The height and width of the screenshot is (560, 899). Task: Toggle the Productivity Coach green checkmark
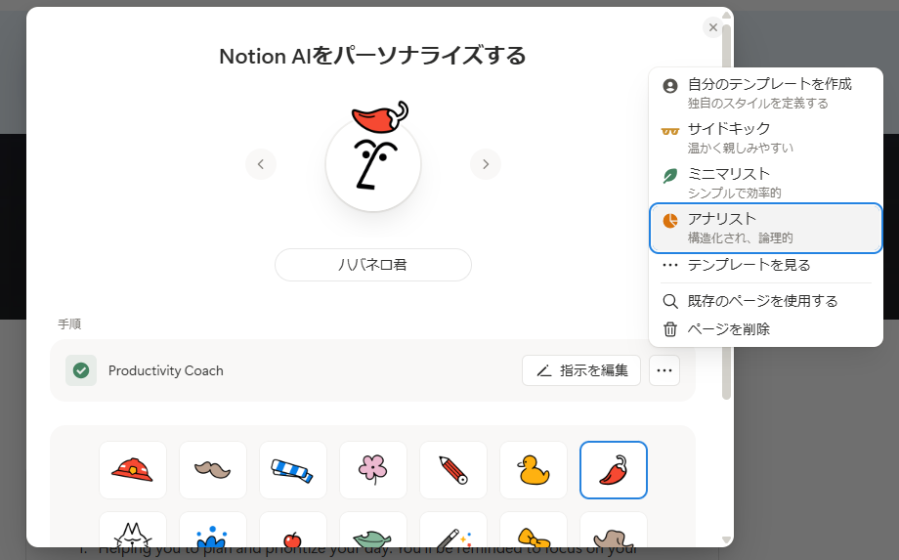(x=81, y=370)
